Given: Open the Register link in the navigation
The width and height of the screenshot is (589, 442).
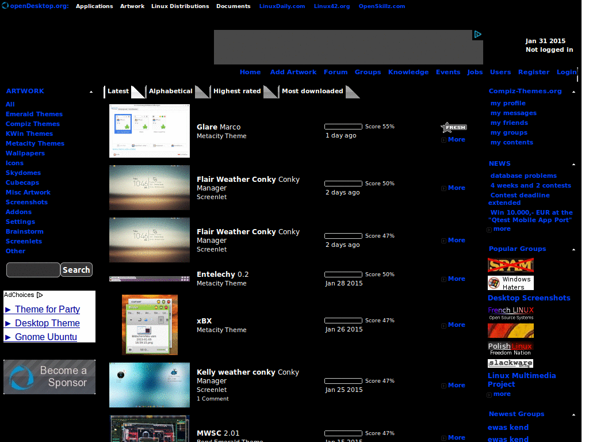Looking at the screenshot, I should [x=533, y=72].
